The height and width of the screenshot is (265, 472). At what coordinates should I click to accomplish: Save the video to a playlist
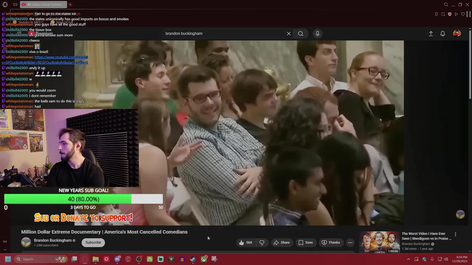point(305,243)
